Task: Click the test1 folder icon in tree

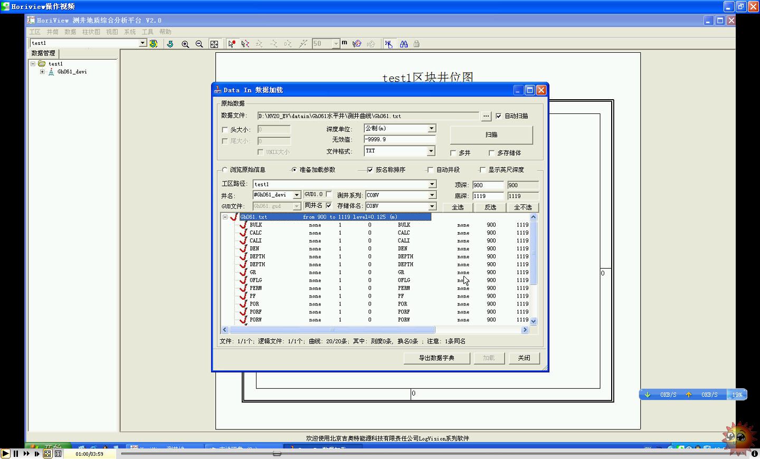Action: click(42, 64)
